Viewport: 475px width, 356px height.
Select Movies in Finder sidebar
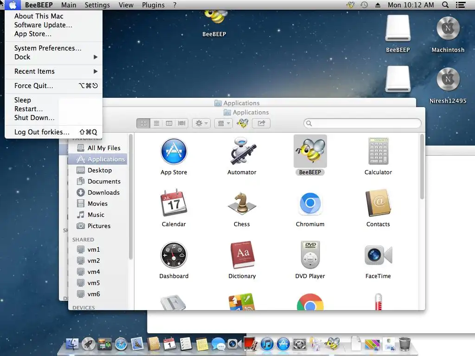pos(97,204)
